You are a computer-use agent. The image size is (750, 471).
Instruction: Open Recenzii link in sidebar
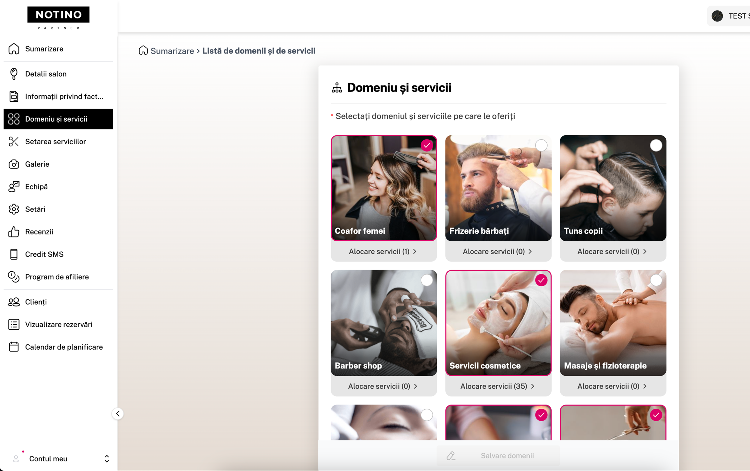(x=58, y=232)
